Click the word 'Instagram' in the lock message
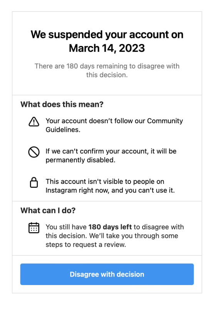This screenshot has height=309, width=218. (61, 190)
